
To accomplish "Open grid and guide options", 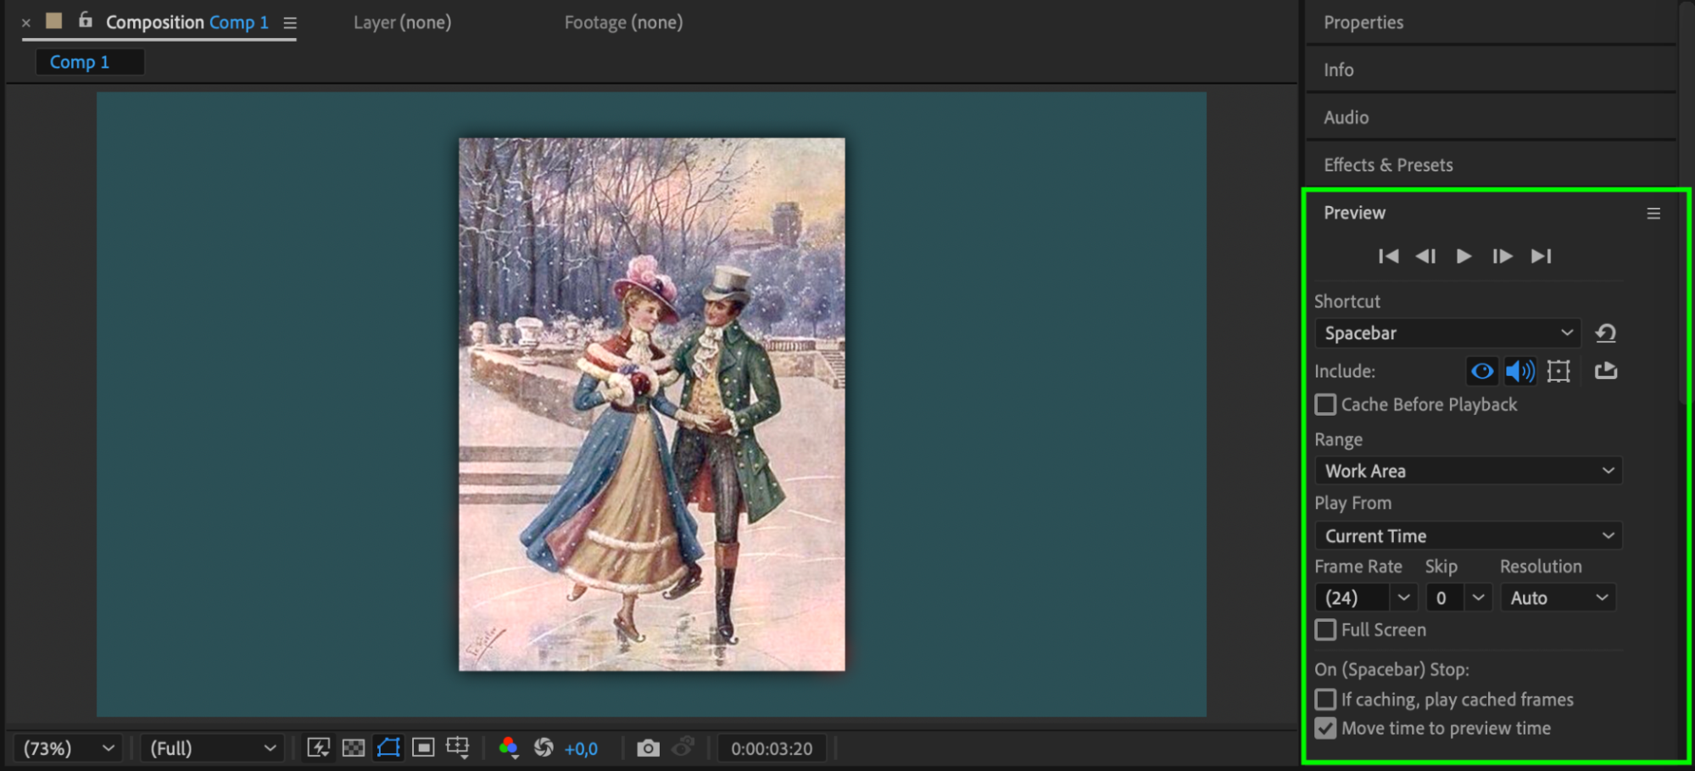I will click(x=458, y=748).
